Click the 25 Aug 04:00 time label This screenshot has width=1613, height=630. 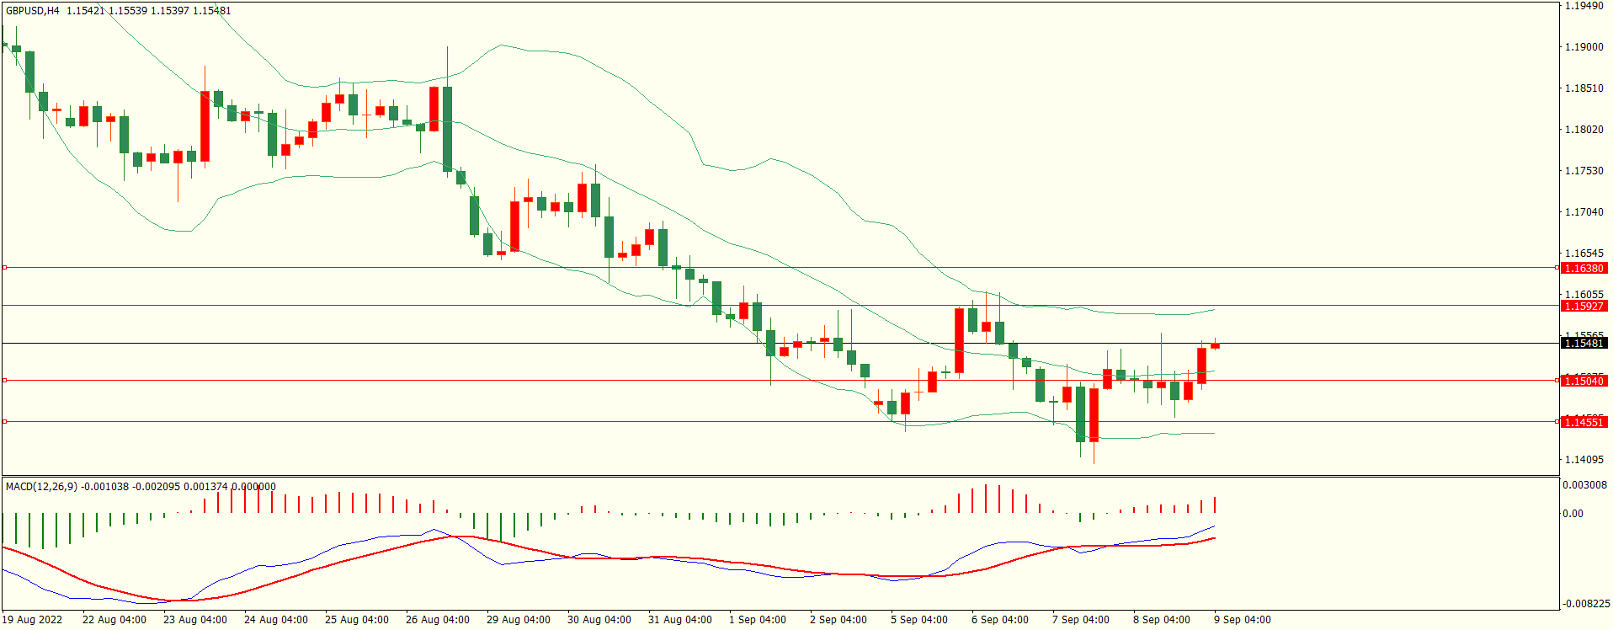point(357,620)
